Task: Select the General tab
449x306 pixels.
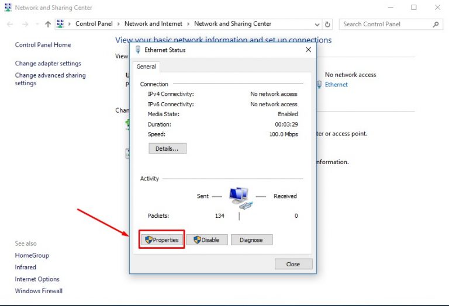Action: 146,67
